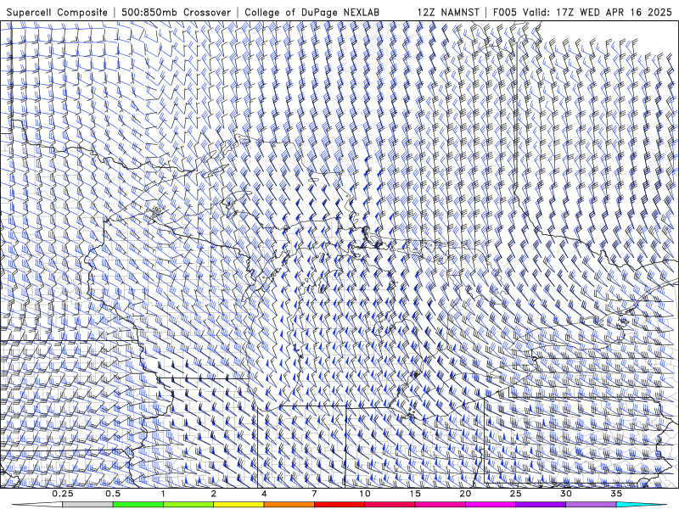
Task: Click "Valid: 17Z WED APR 16 2025" text
Action: pos(598,12)
